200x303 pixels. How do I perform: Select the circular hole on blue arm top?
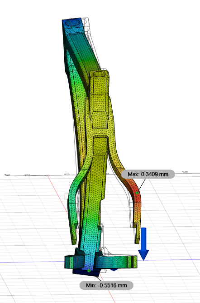(73, 23)
